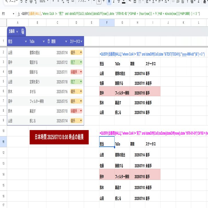
Task: Click the red banner 日本時間 2025/07/13 8:00 時点の結果
Action: [x=59, y=137]
